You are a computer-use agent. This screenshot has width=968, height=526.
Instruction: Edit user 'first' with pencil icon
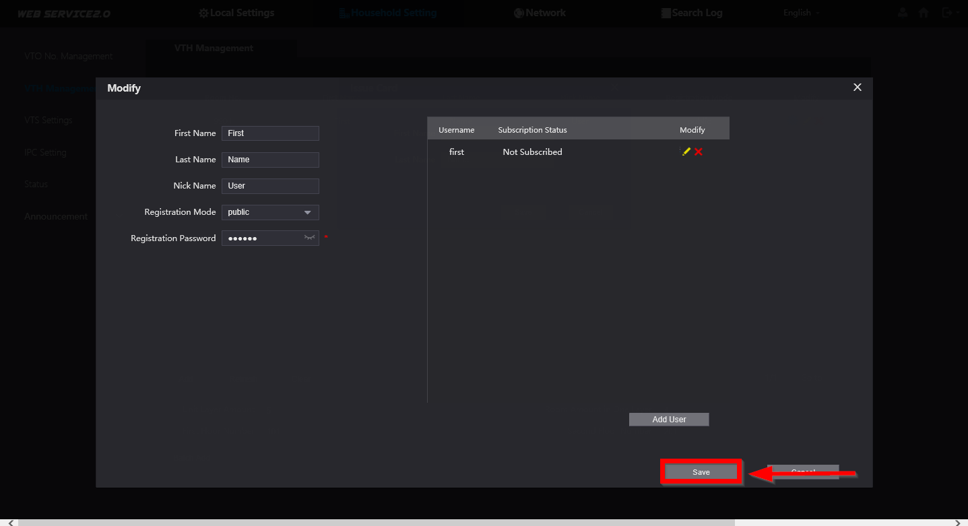point(686,152)
